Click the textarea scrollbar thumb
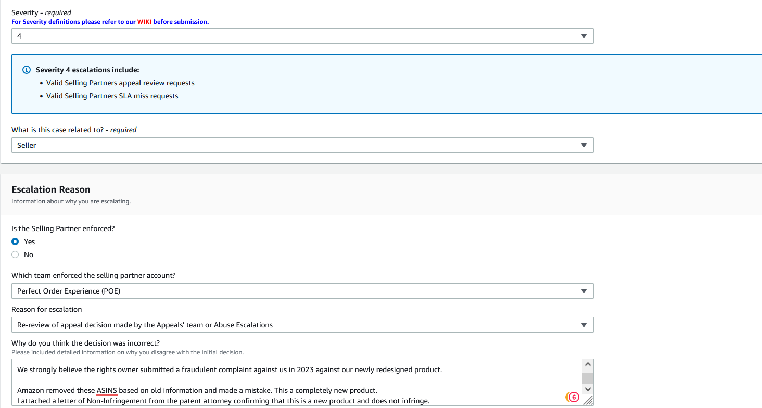This screenshot has height=408, width=762. point(588,378)
